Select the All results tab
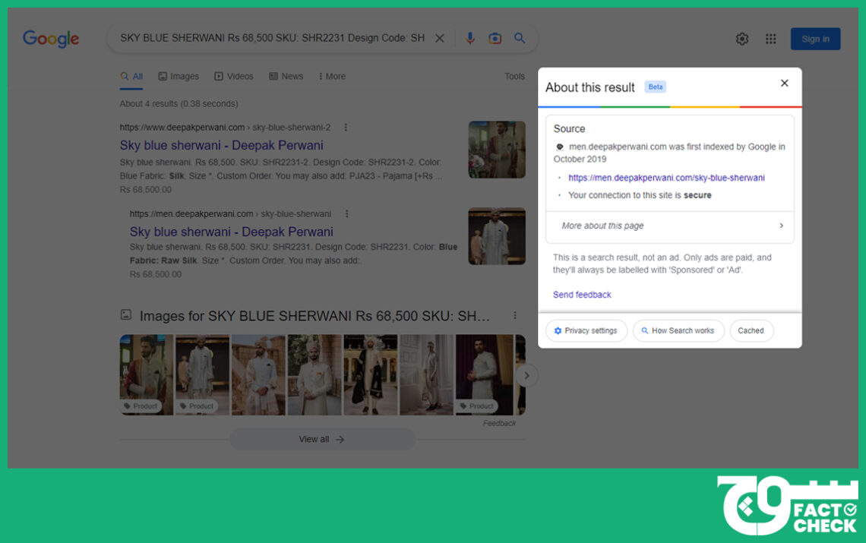The width and height of the screenshot is (866, 543). [131, 76]
